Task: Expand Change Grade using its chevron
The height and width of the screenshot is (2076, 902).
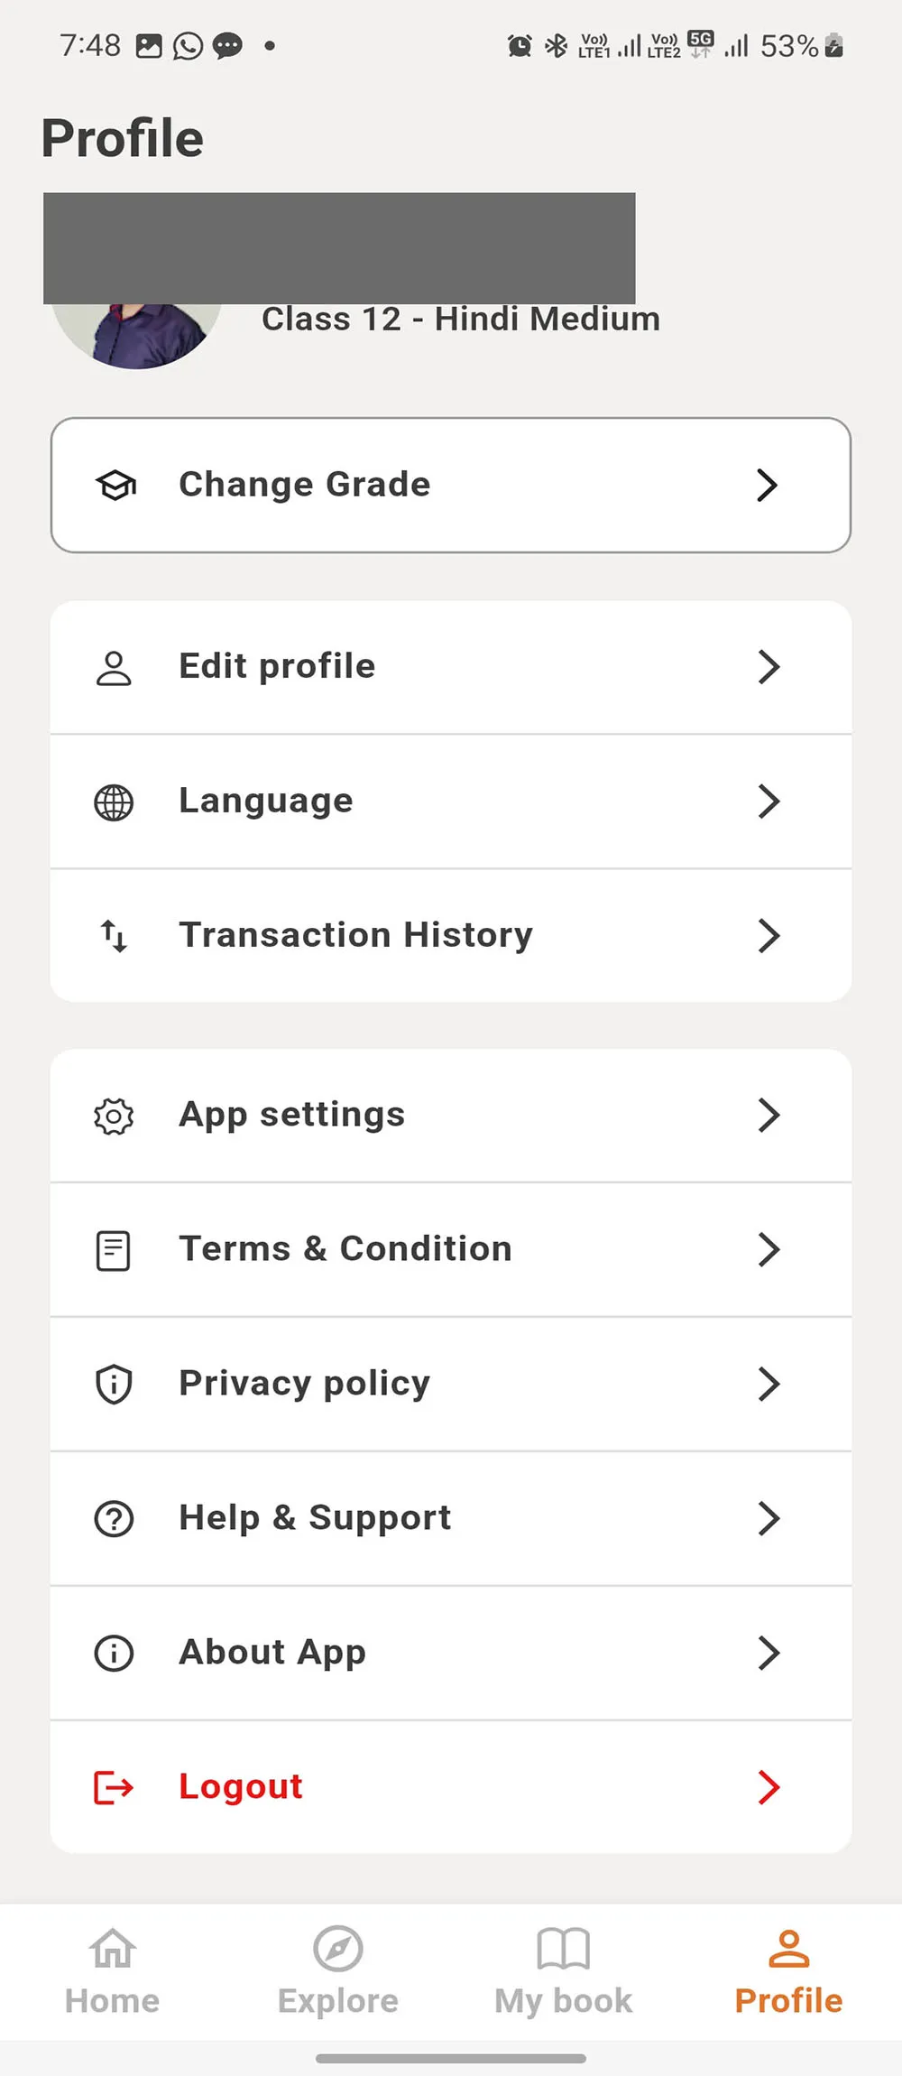Action: click(767, 486)
